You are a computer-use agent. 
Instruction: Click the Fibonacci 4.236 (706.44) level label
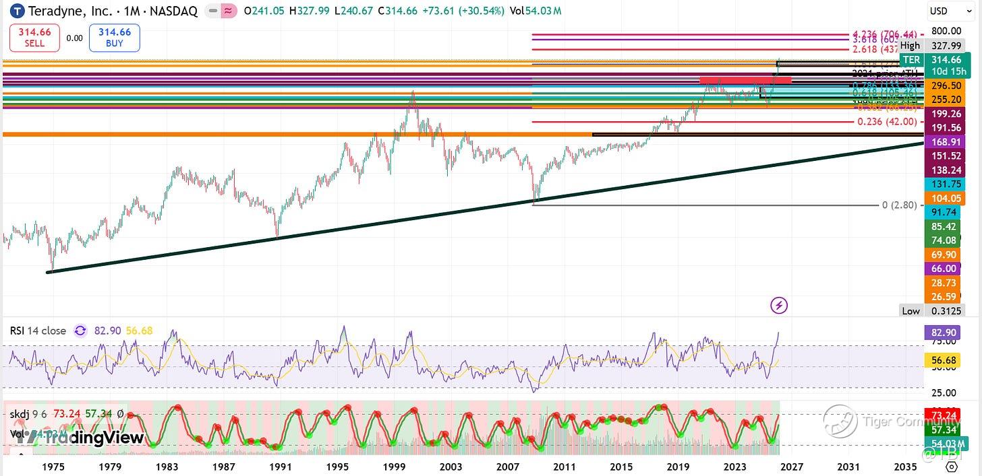pos(886,34)
